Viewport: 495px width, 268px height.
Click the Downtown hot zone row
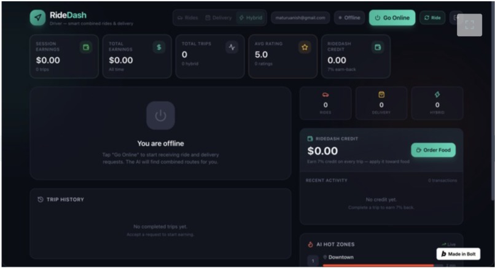coord(381,261)
